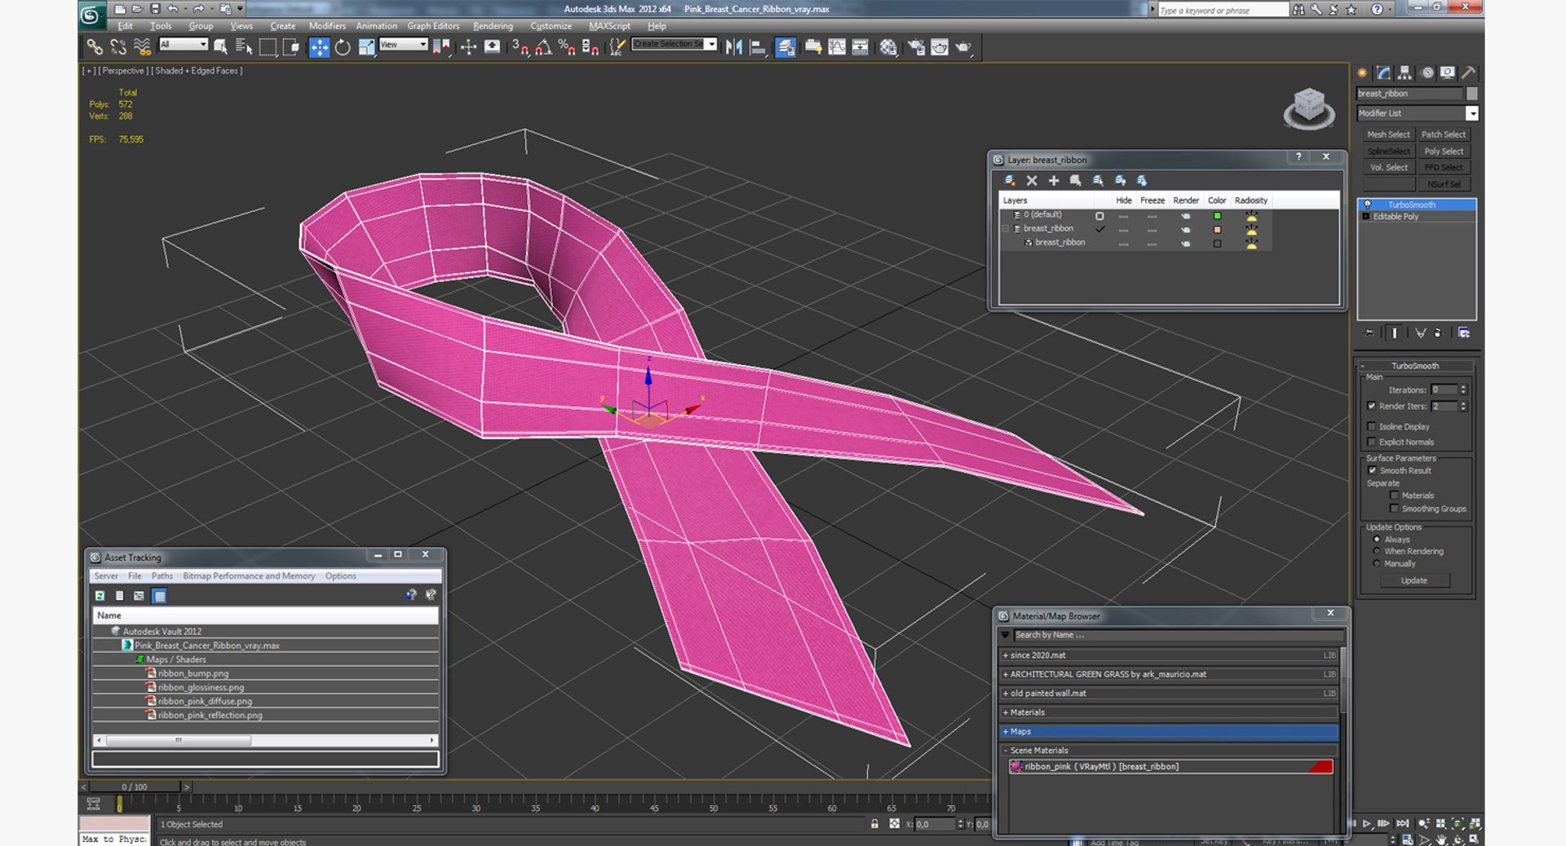Toggle the Smooth Result checkbox
1566x846 pixels.
(1372, 470)
